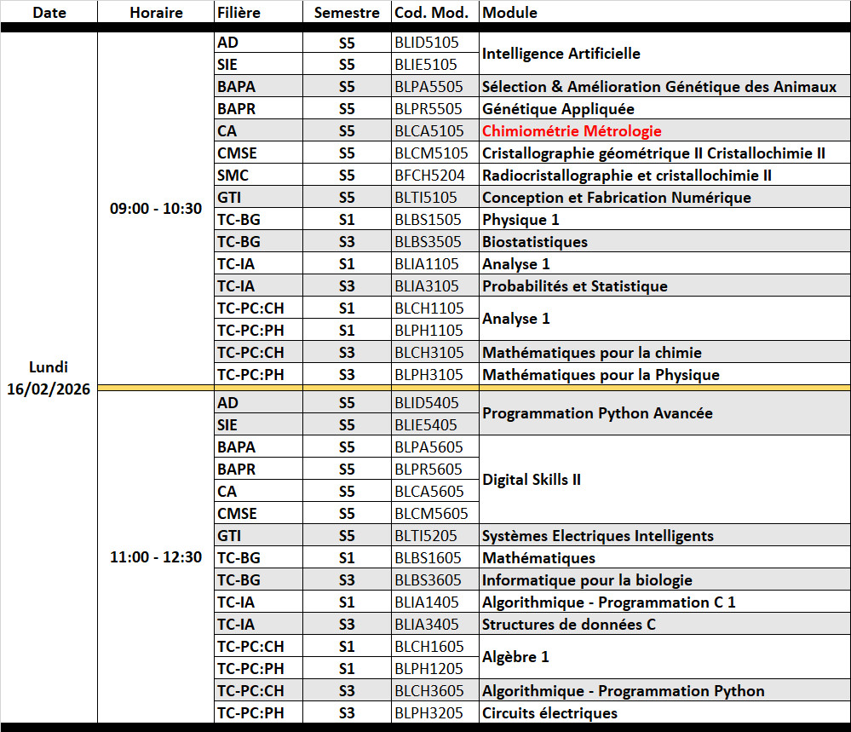Image resolution: width=851 pixels, height=732 pixels.
Task: Click module code BFCH5204
Action: (x=429, y=176)
